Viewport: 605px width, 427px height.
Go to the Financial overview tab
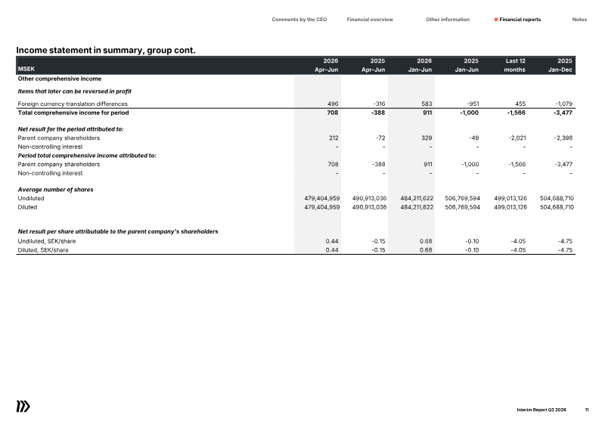point(370,20)
